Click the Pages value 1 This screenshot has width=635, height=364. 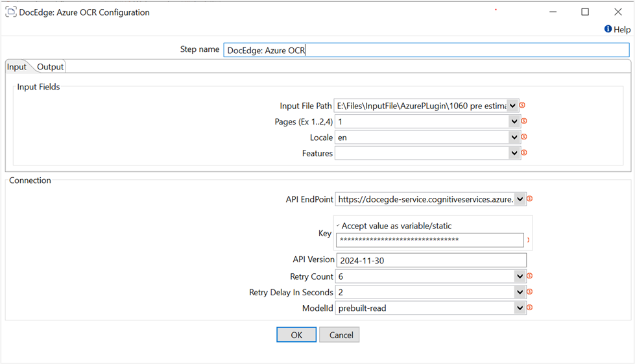tap(340, 121)
